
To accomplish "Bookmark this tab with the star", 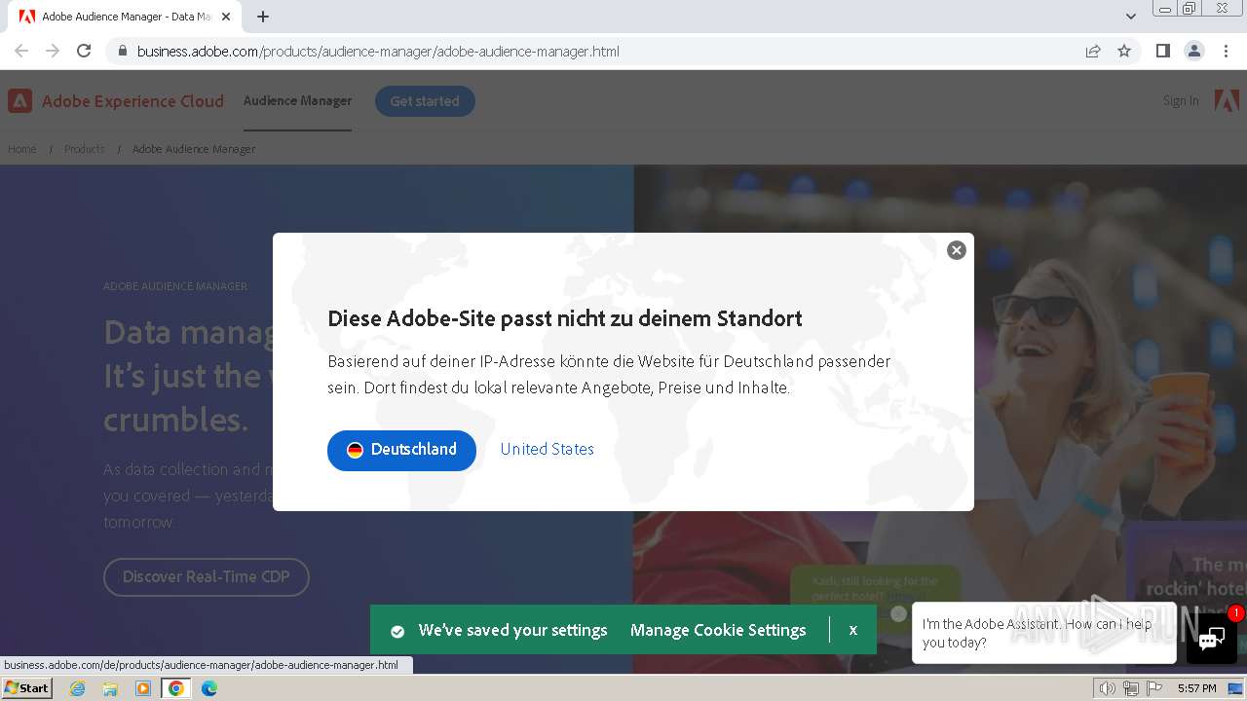I will (x=1124, y=52).
